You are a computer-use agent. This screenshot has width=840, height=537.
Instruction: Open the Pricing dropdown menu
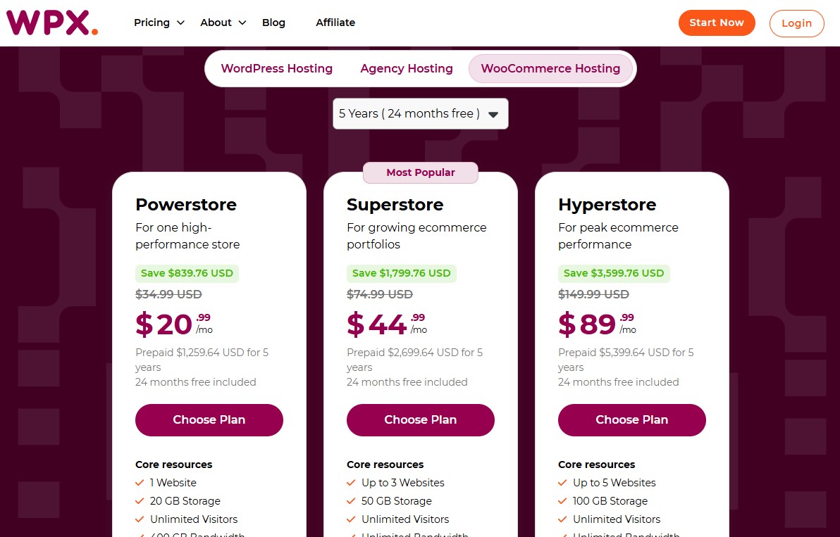[158, 23]
